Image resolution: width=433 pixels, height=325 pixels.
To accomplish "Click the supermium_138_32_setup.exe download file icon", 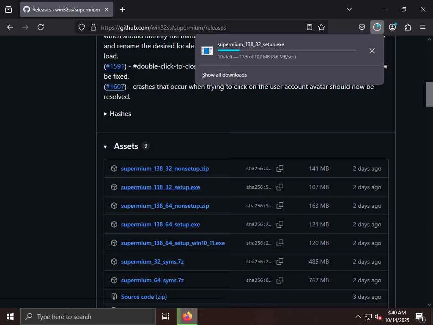I will (x=207, y=51).
